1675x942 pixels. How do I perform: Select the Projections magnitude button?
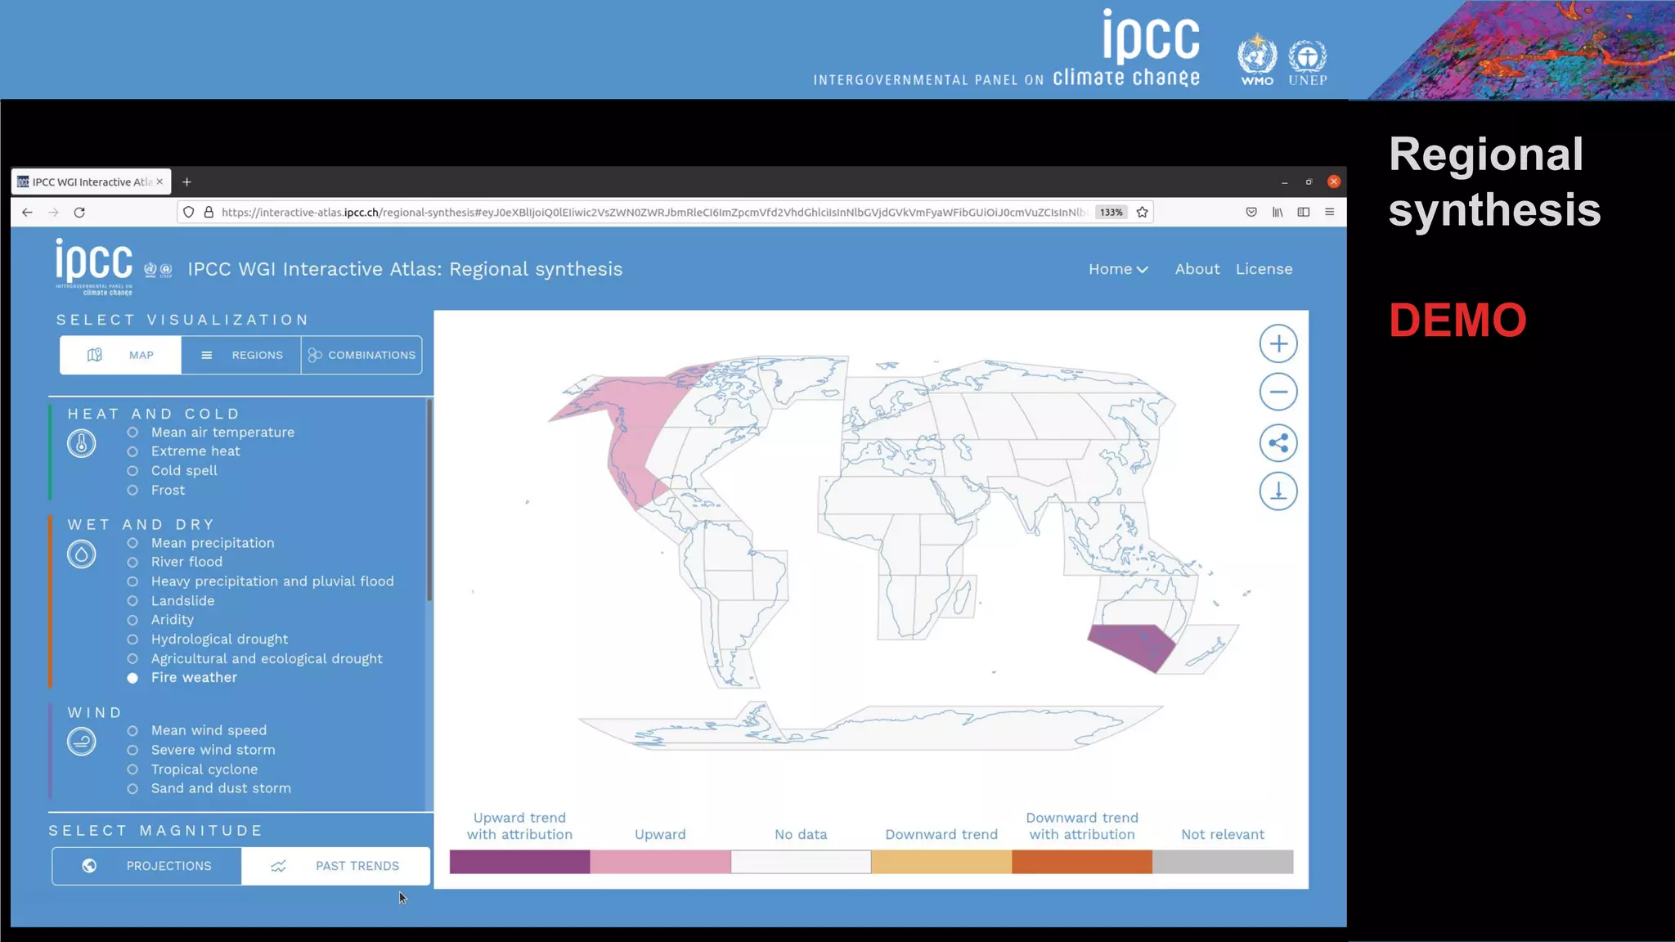click(147, 866)
